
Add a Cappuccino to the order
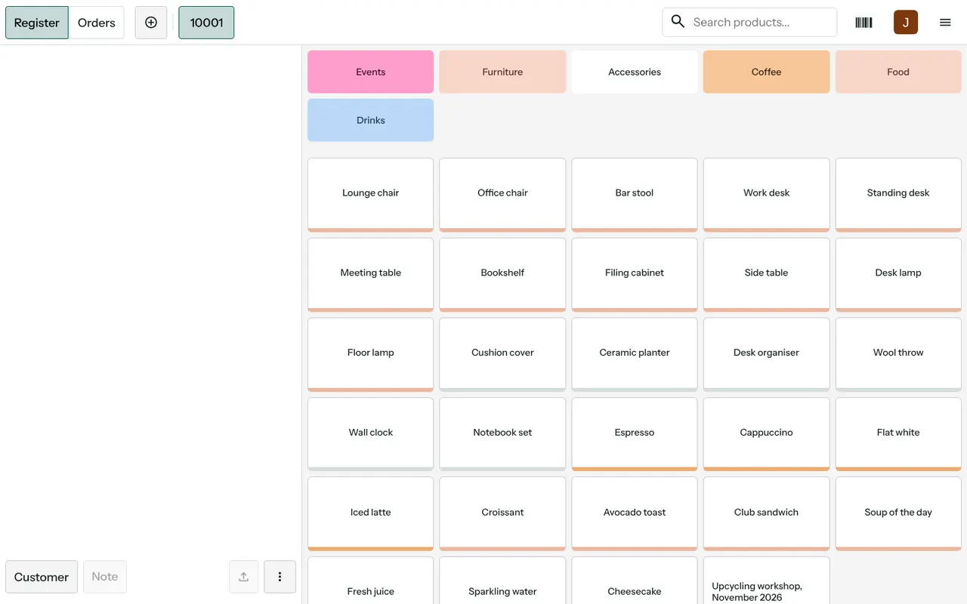click(x=766, y=433)
